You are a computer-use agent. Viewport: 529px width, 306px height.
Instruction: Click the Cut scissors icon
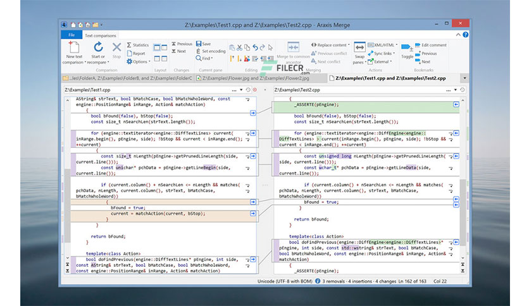pyautogui.click(x=240, y=47)
